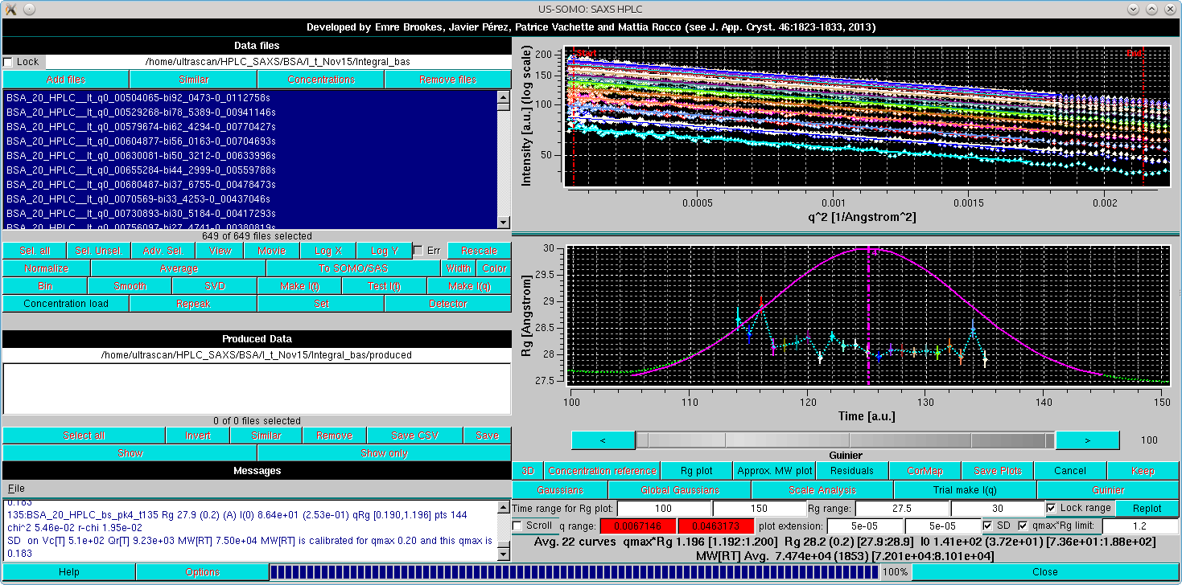Click the Replot button
The height and width of the screenshot is (585, 1182).
(x=1147, y=508)
